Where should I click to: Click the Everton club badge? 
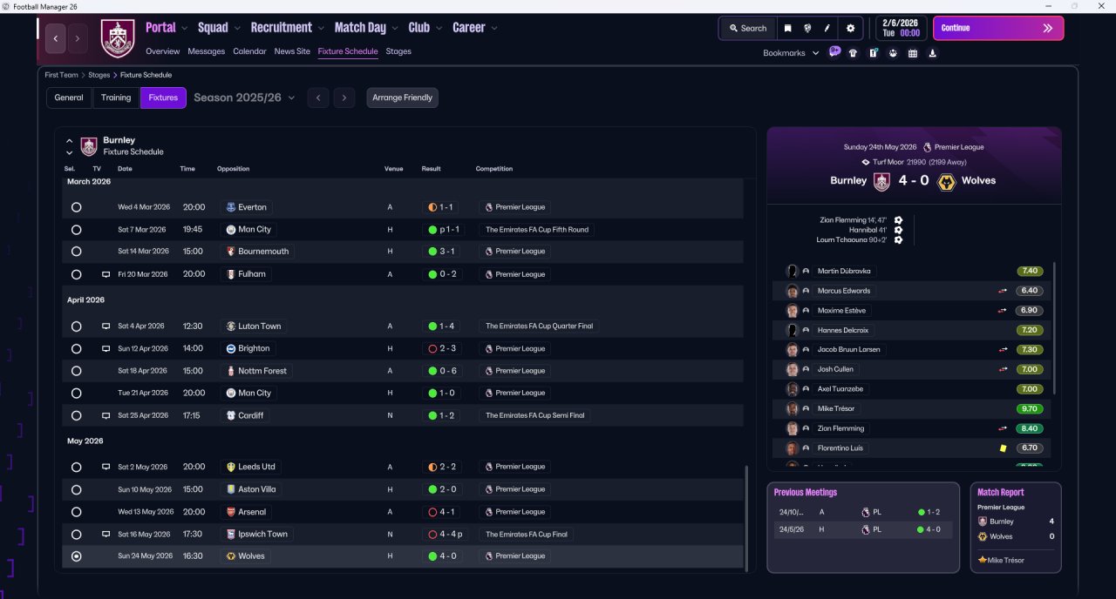(230, 207)
